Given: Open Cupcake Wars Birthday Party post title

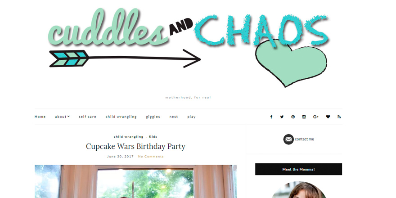Looking at the screenshot, I should [135, 147].
